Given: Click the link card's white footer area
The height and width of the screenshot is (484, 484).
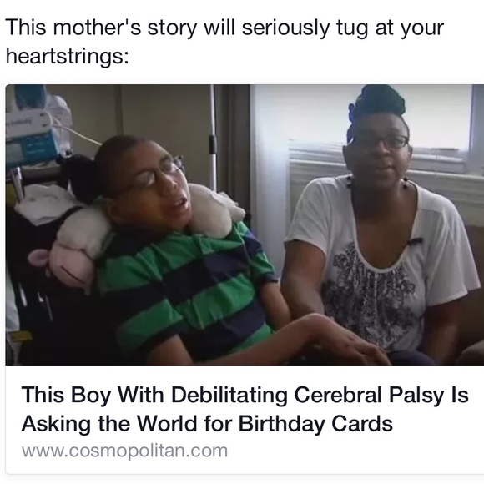Looking at the screenshot, I should click(245, 420).
